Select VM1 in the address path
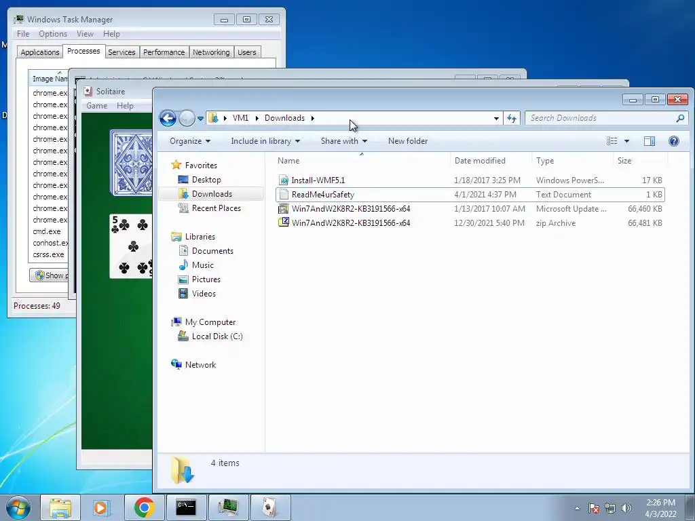This screenshot has height=521, width=695. (240, 118)
